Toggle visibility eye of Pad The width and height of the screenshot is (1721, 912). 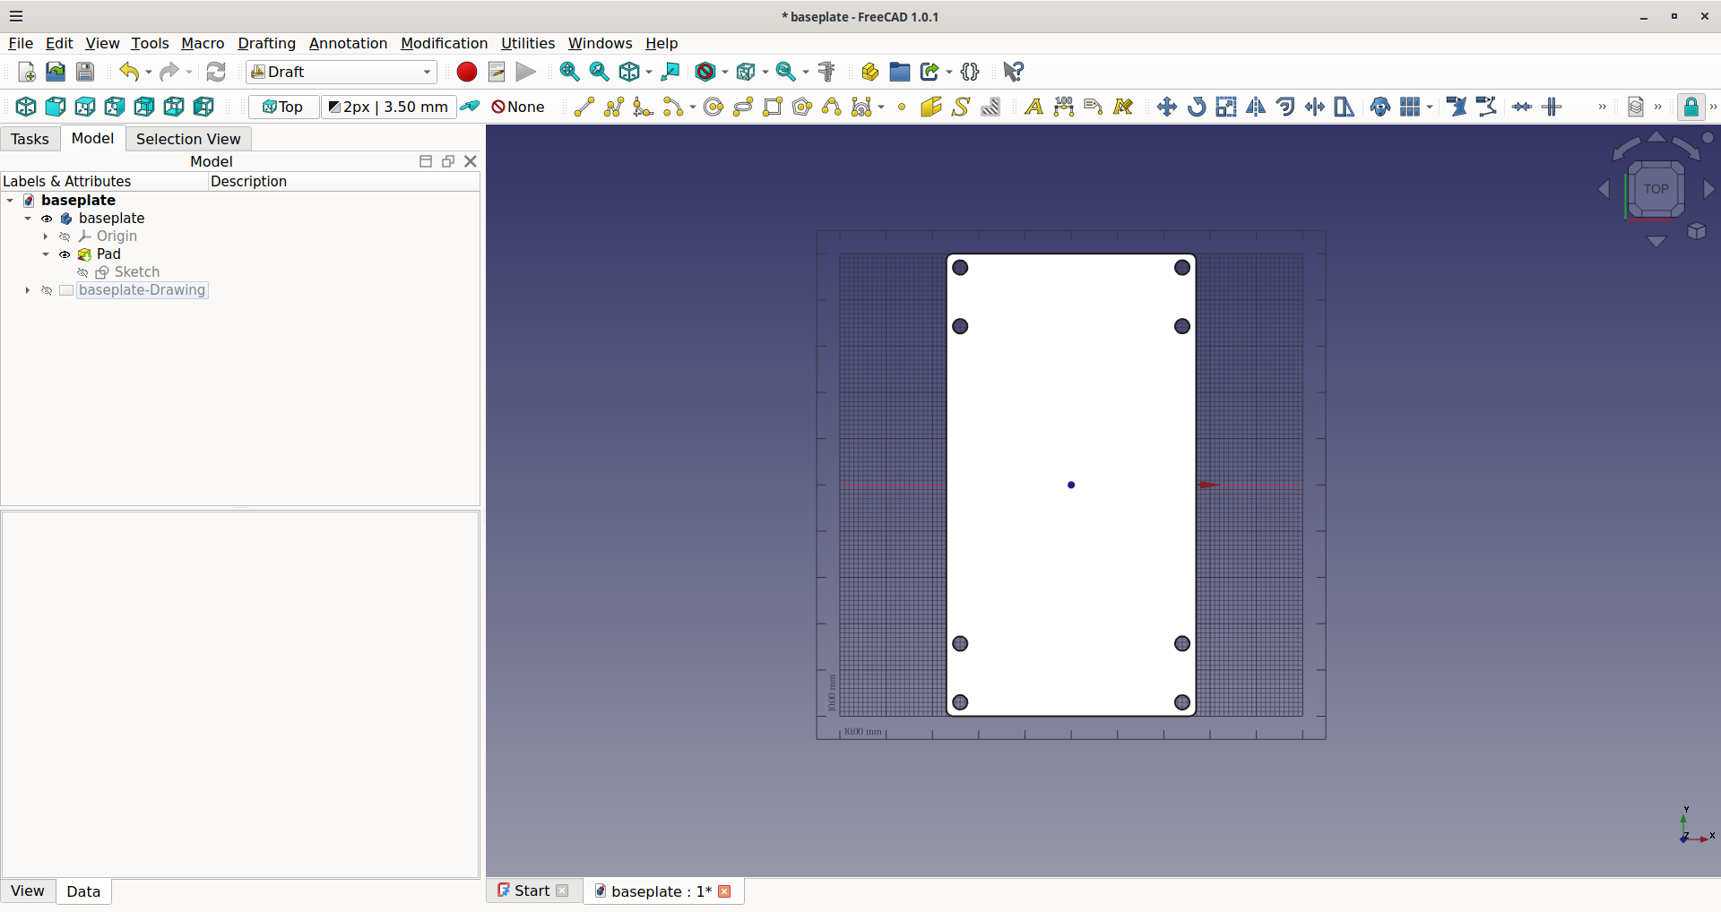65,254
